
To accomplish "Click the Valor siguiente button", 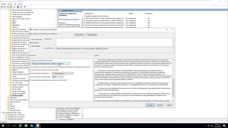I will (92, 35).
